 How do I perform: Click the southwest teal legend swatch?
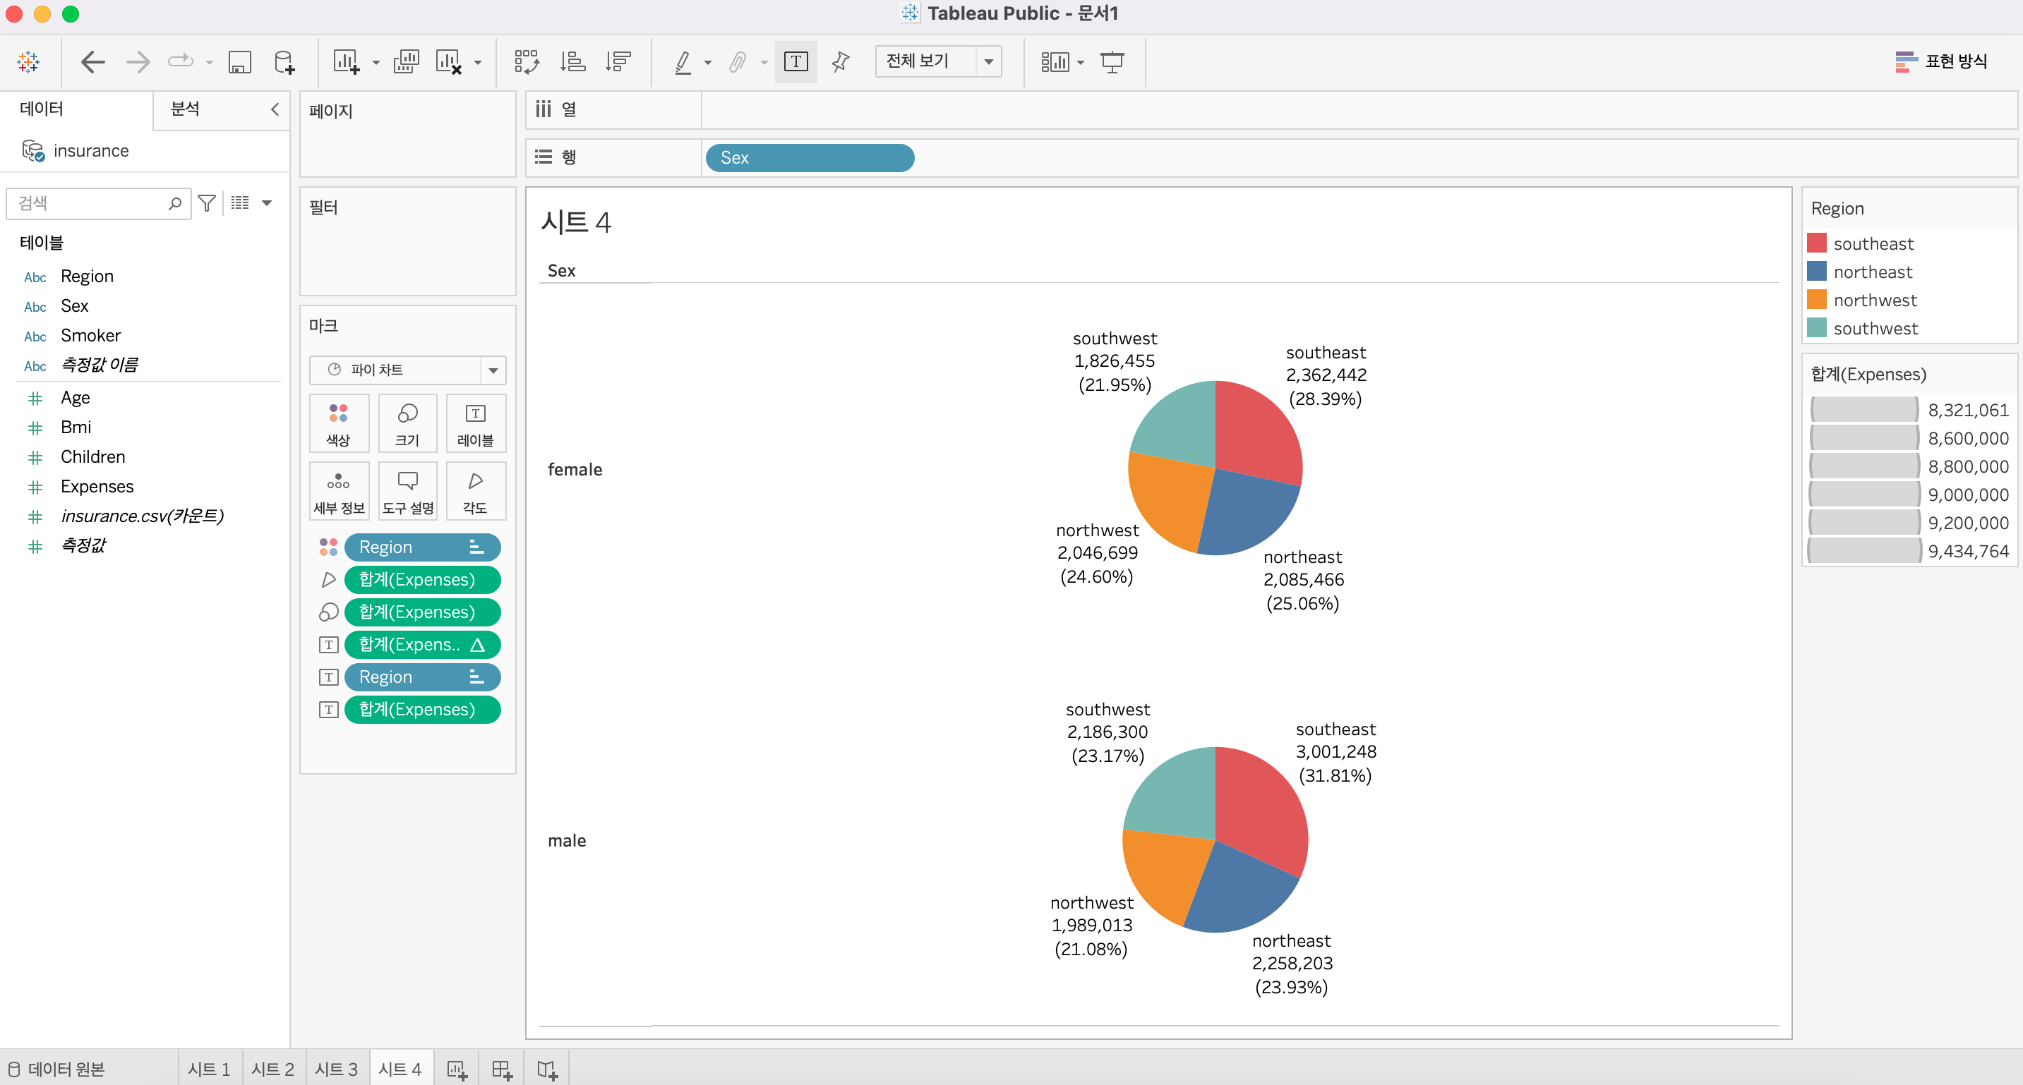click(x=1815, y=327)
